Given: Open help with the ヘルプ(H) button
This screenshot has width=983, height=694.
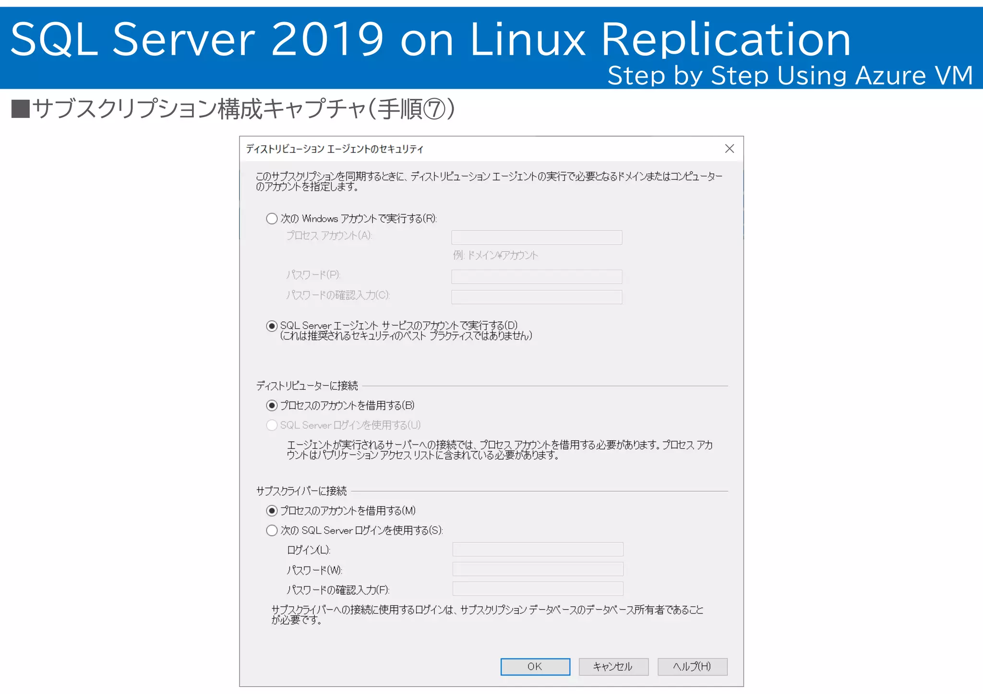Looking at the screenshot, I should [692, 667].
